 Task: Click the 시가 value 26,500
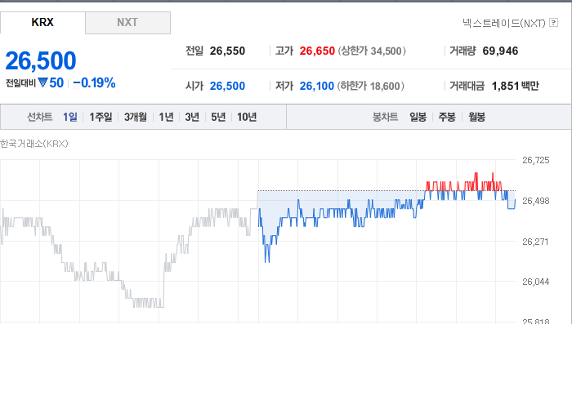click(227, 86)
